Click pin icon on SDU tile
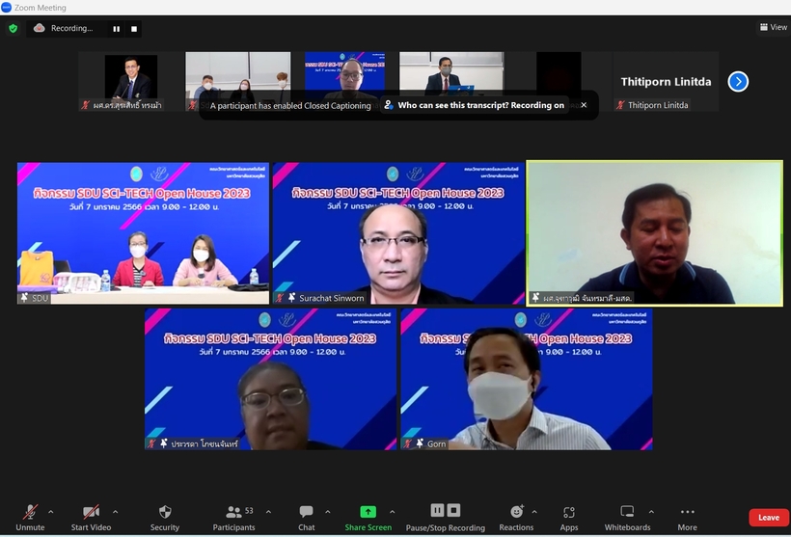 coord(24,298)
